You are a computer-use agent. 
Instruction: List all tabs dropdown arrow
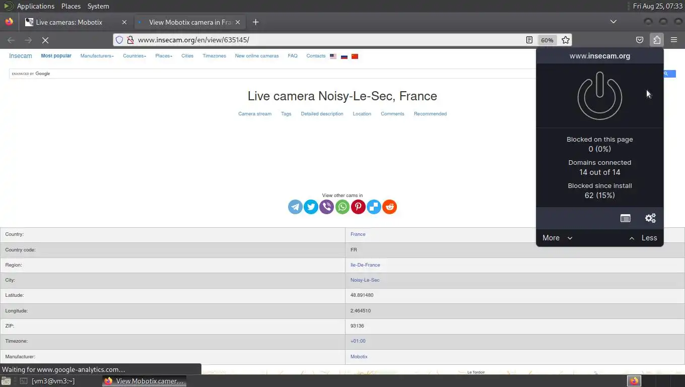[613, 22]
